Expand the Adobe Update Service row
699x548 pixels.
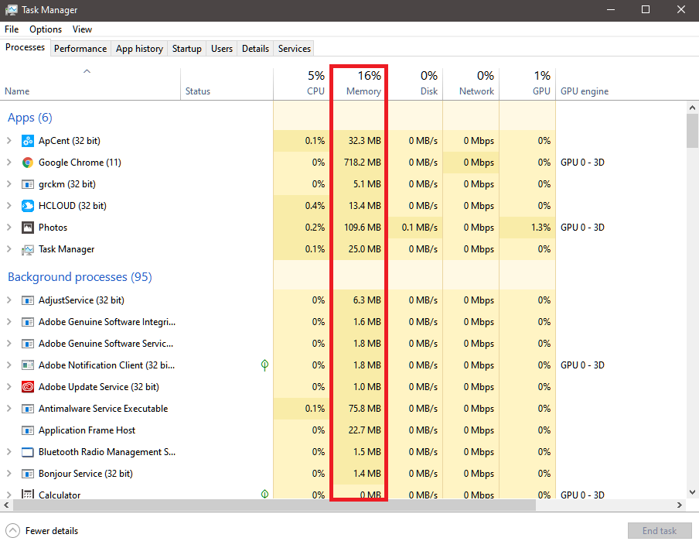click(x=9, y=387)
